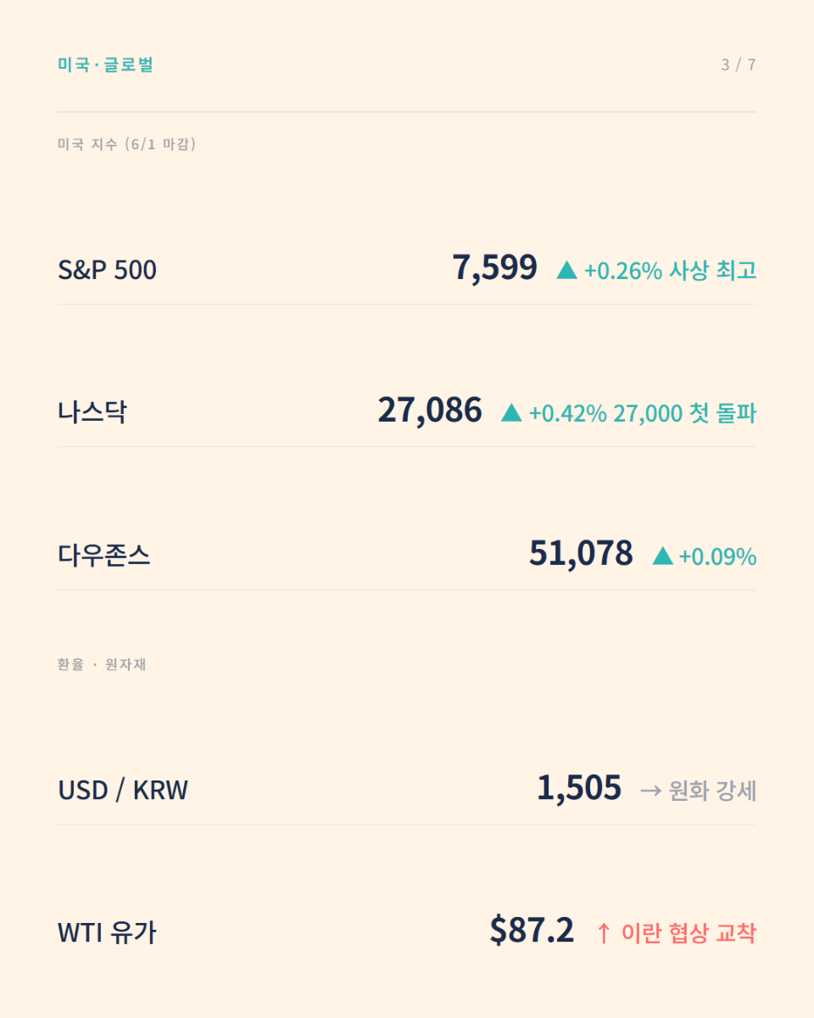The width and height of the screenshot is (814, 1018).
Task: Click the 환율 · 원자재 subsection heading
Action: (102, 664)
